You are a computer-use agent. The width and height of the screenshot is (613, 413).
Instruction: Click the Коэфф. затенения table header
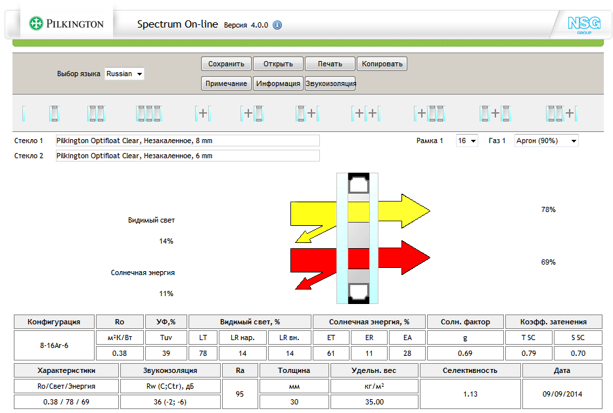553,322
